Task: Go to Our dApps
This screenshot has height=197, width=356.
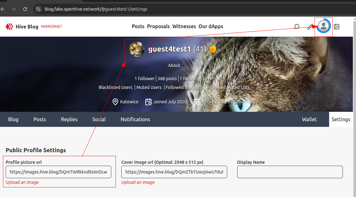Action: pyautogui.click(x=211, y=27)
